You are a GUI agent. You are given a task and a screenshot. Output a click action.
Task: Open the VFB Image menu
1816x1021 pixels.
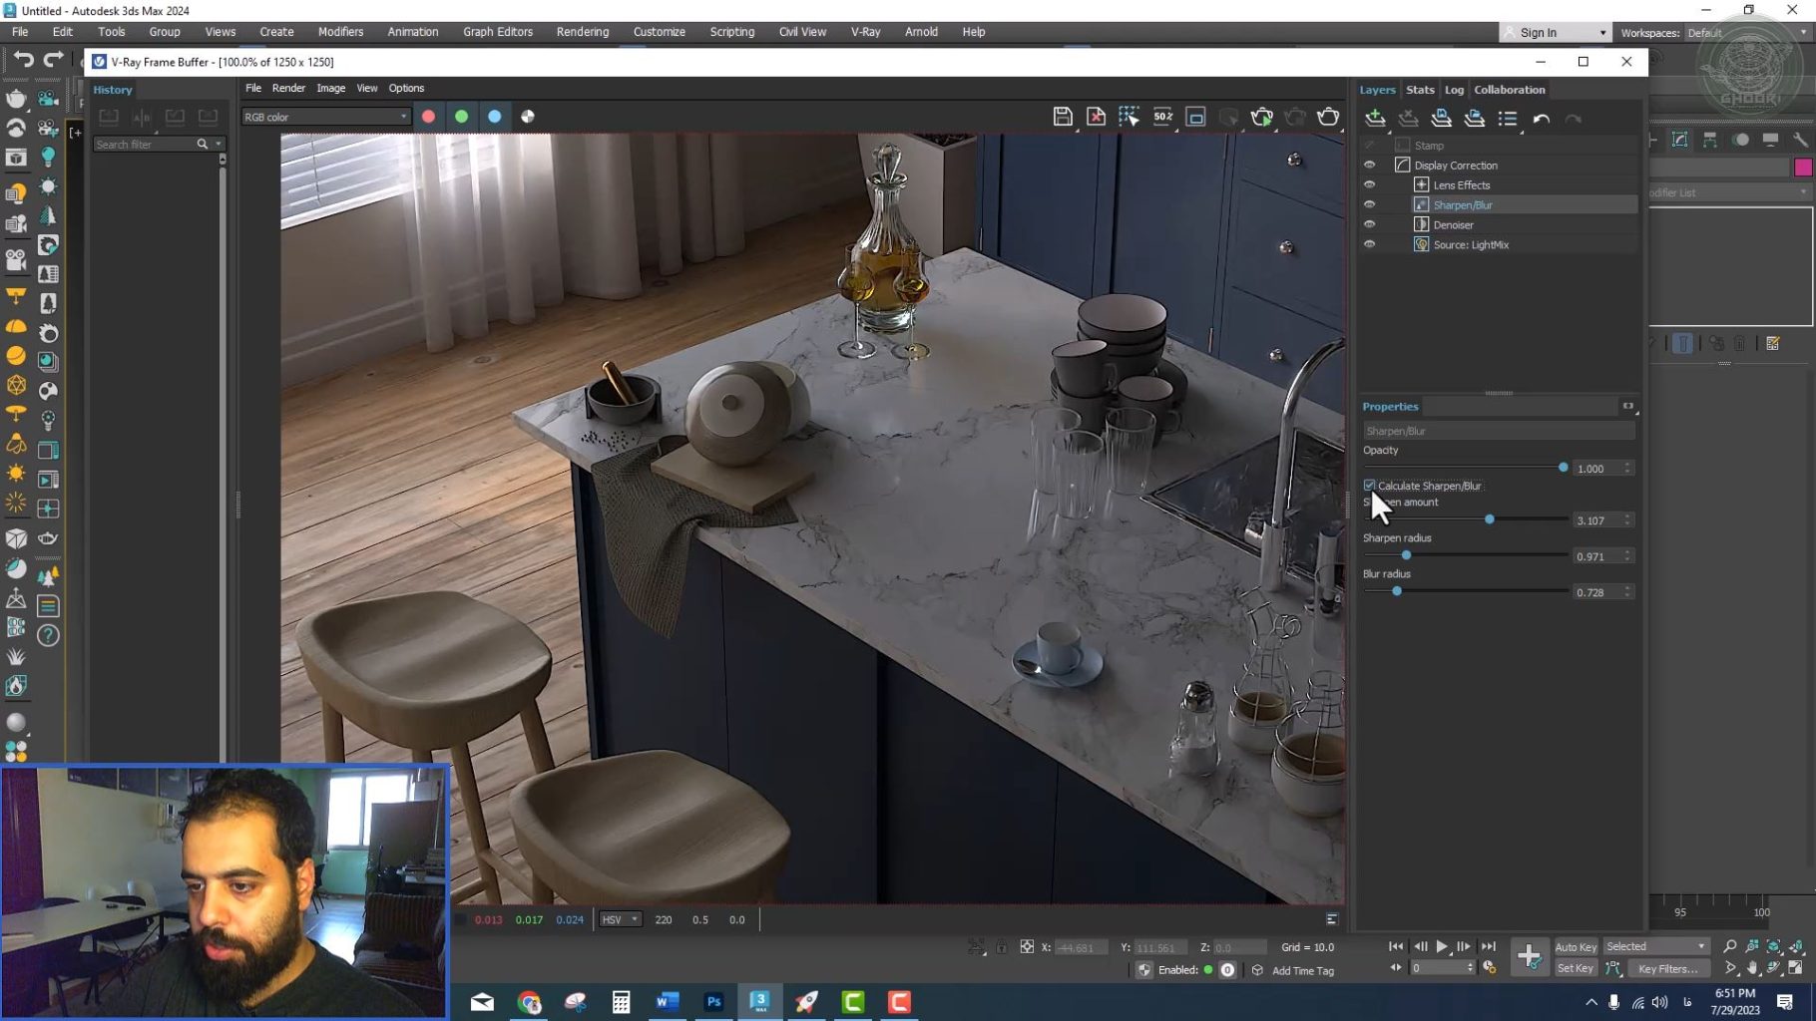point(330,88)
